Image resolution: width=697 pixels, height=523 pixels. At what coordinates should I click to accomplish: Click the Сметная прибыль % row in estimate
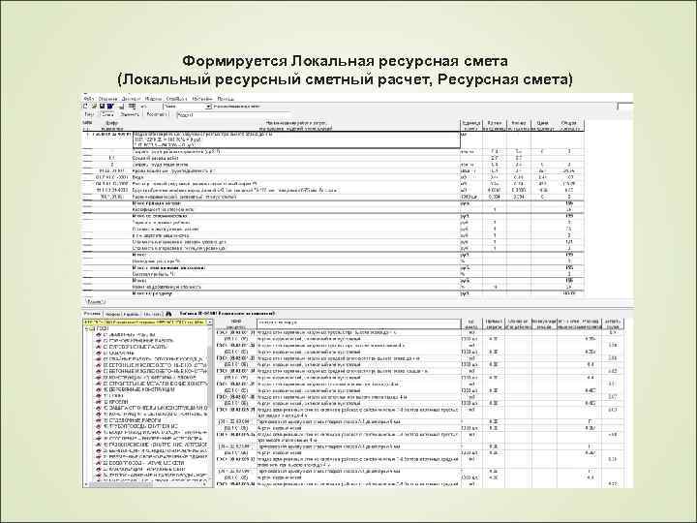point(333,274)
